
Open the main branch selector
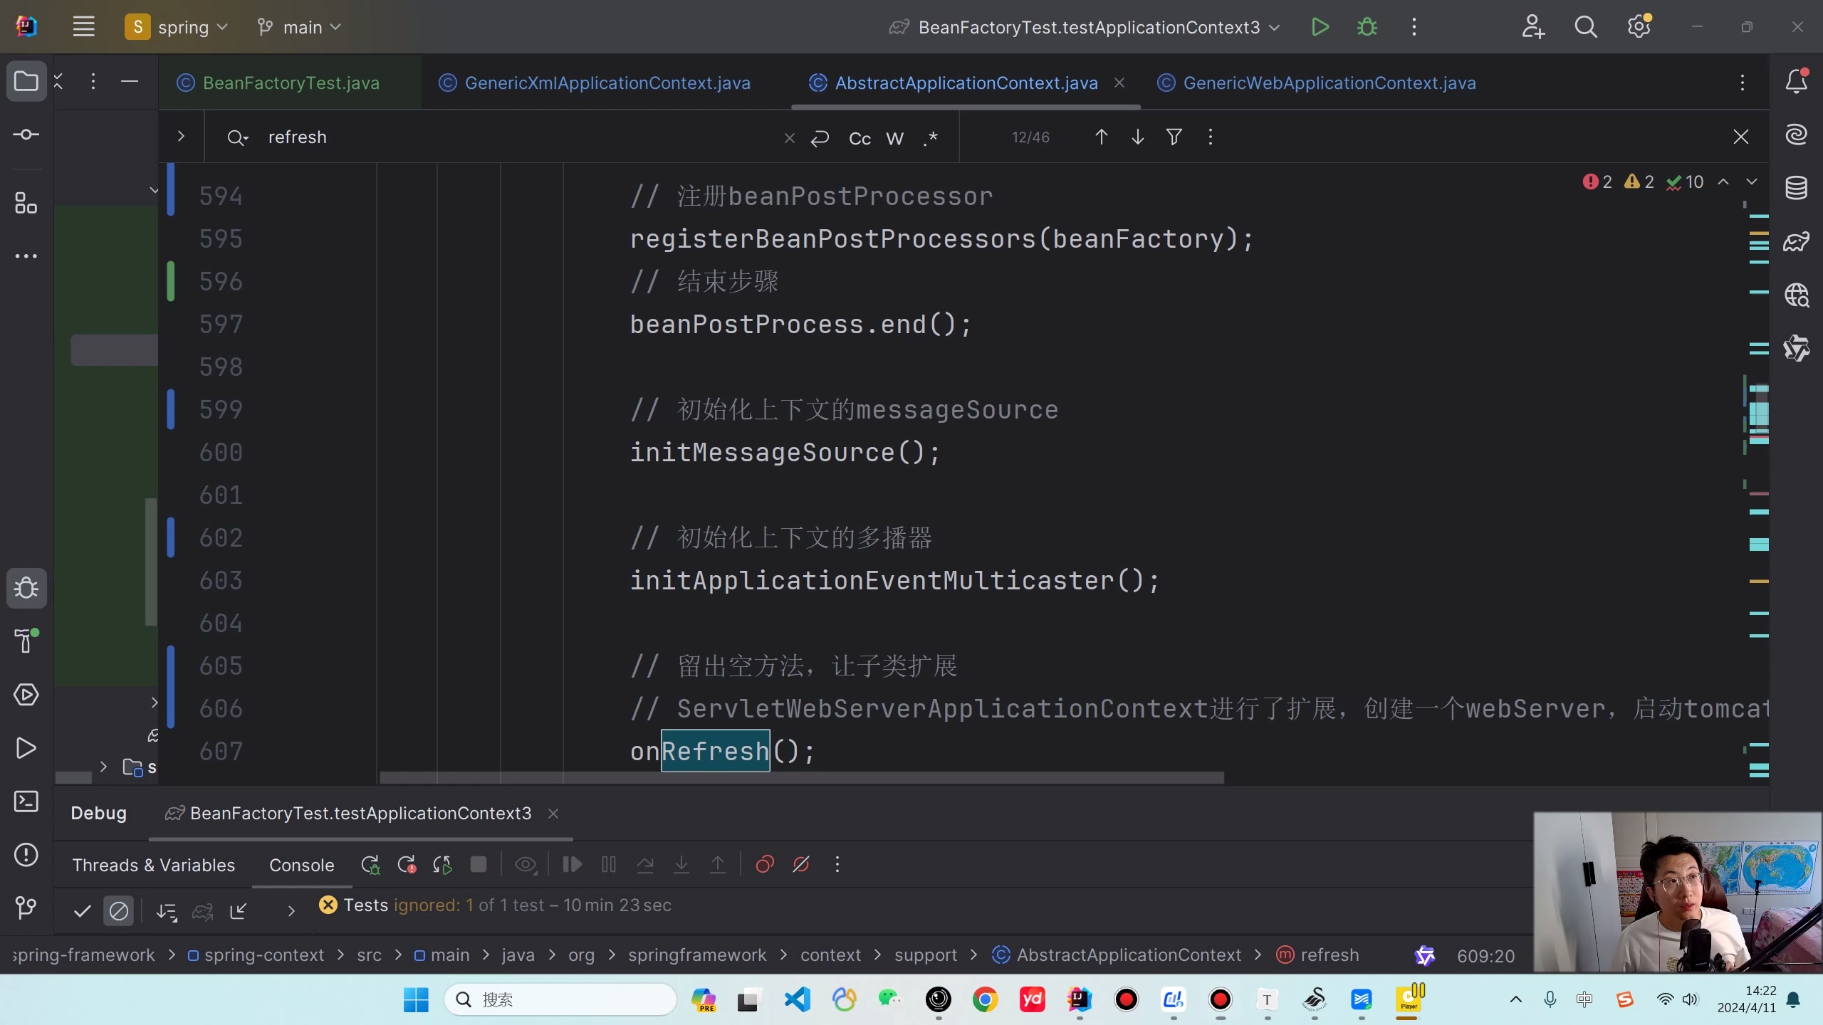[x=298, y=26]
